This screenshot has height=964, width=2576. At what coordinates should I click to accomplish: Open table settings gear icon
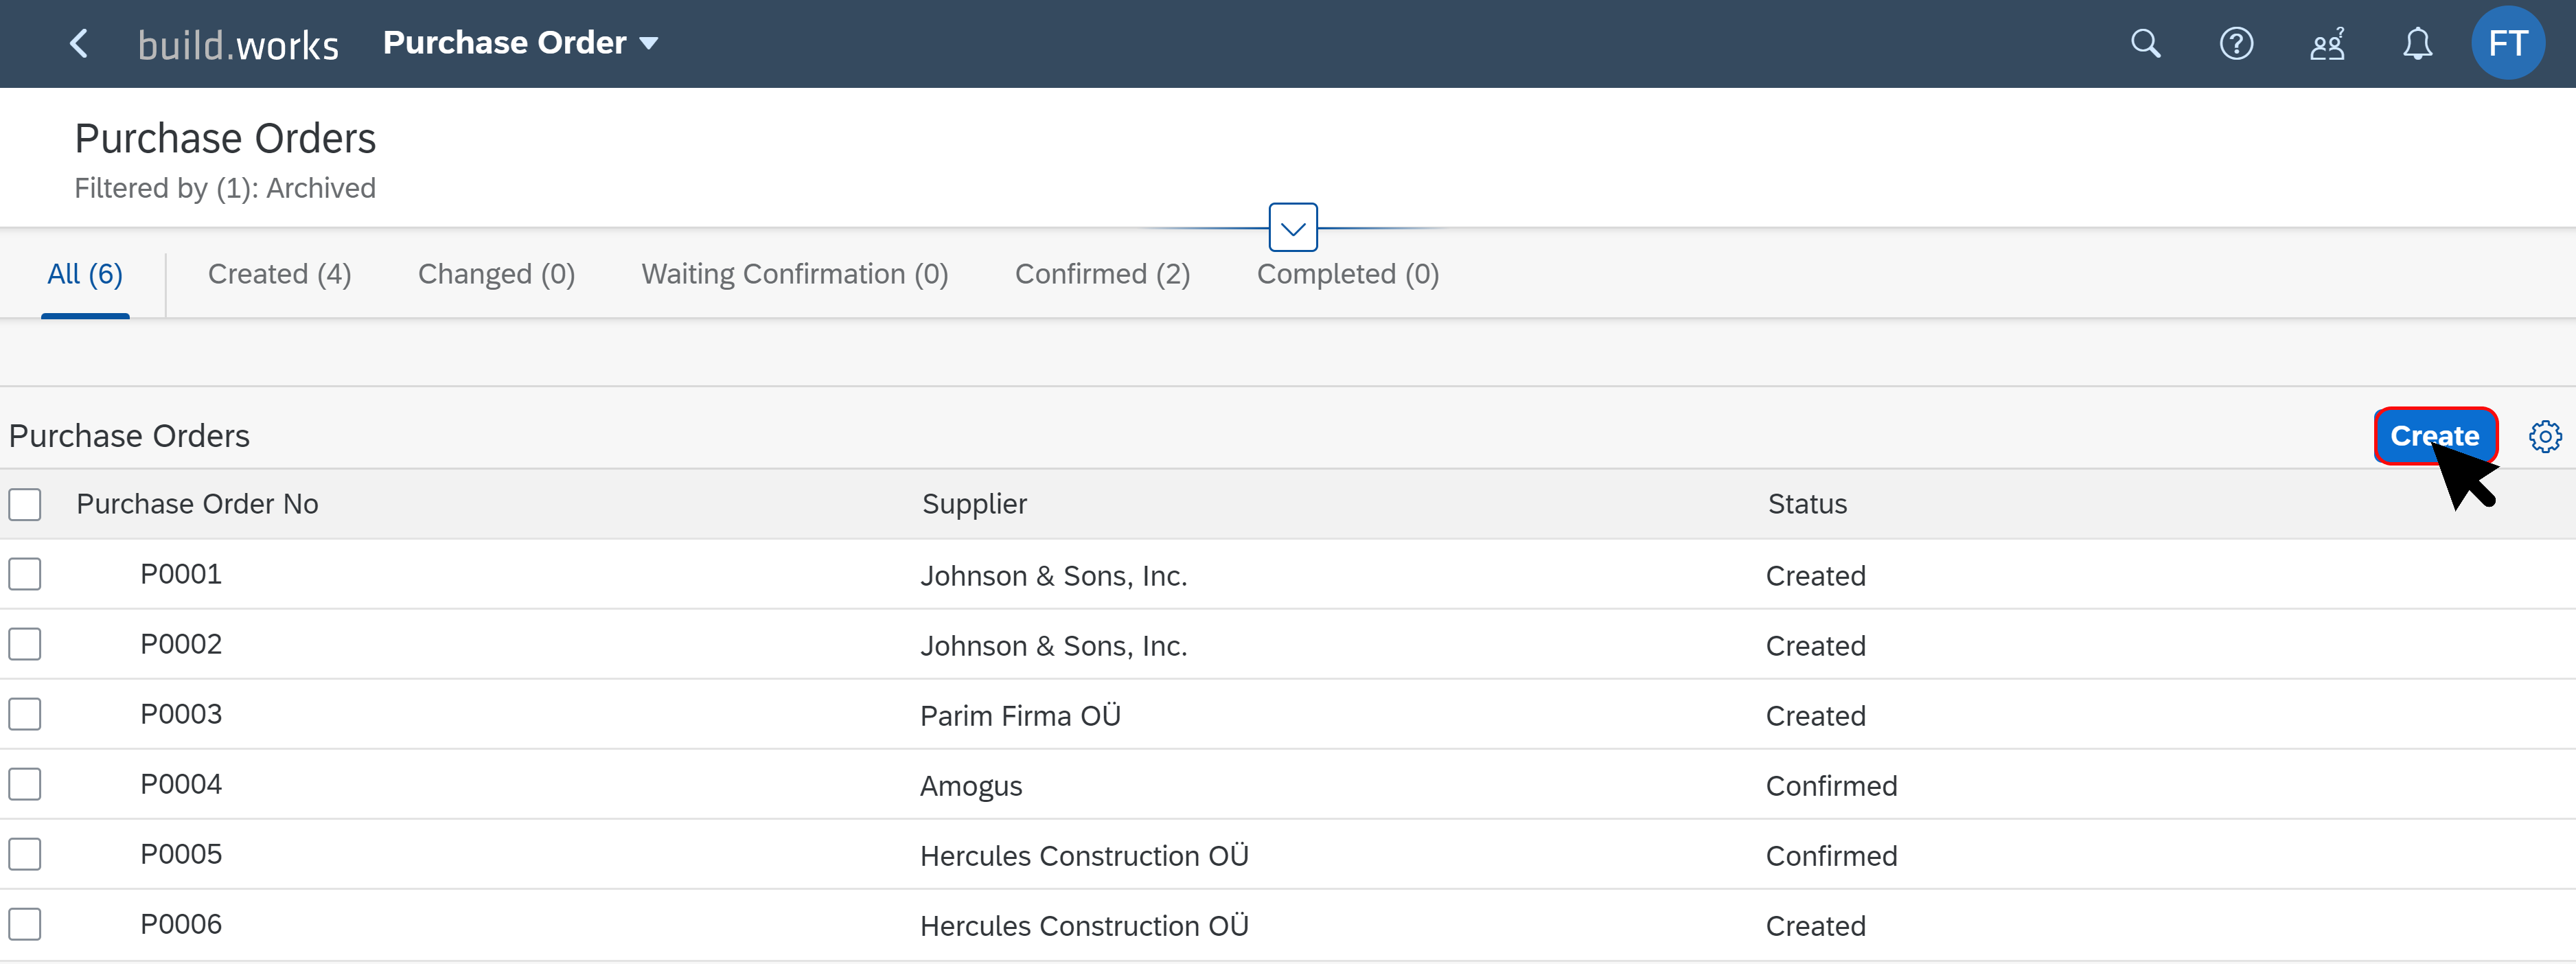(2545, 436)
